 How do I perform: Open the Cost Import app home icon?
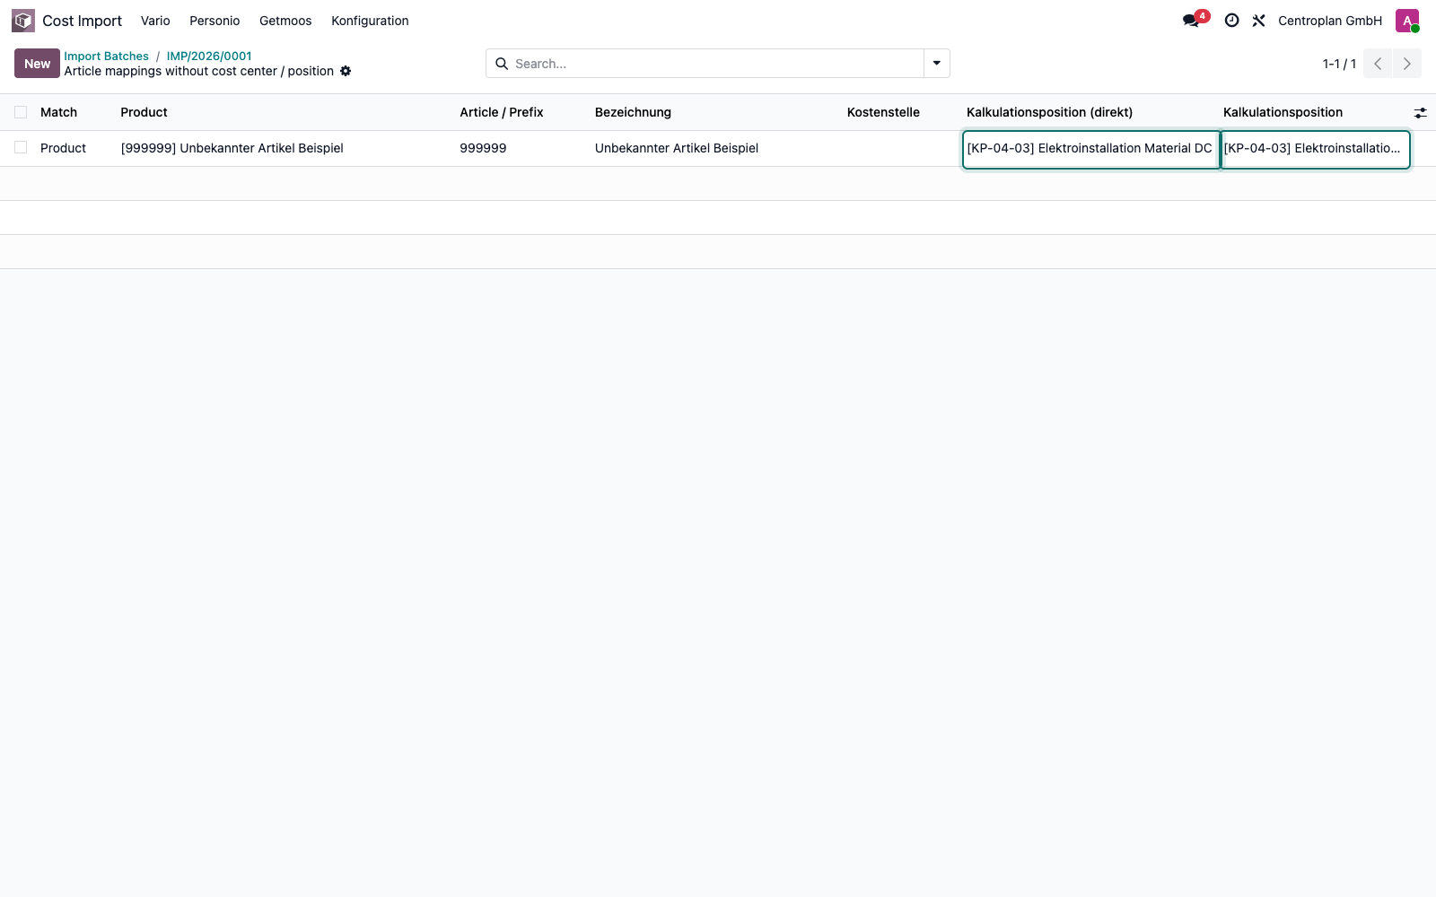(x=23, y=21)
